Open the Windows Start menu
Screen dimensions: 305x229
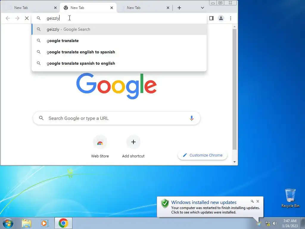click(x=8, y=223)
